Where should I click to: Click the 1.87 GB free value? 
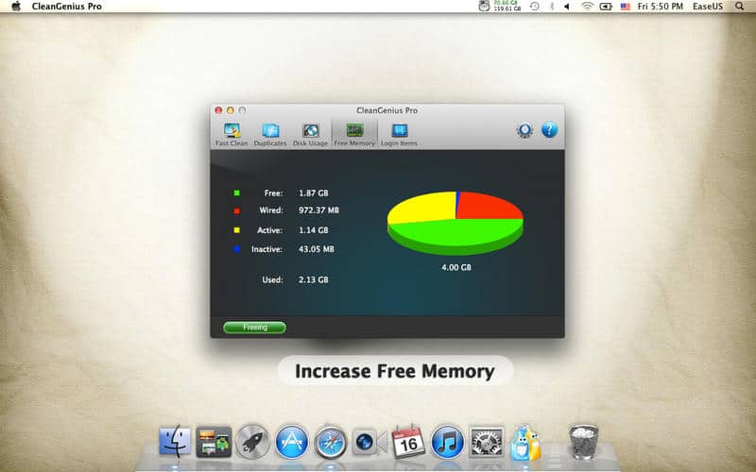tap(314, 194)
